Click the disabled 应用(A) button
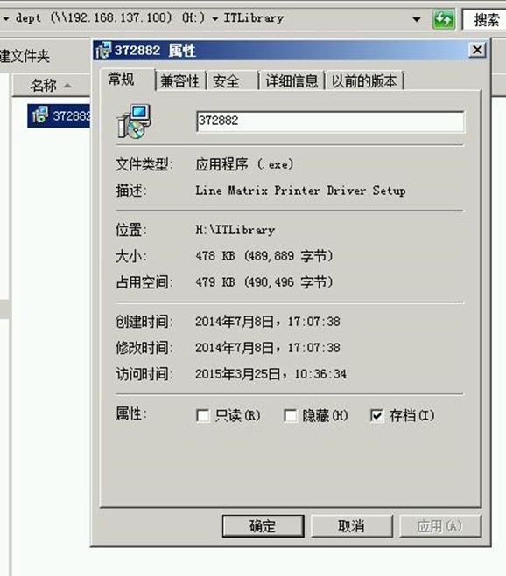The image size is (506, 576). [x=440, y=526]
